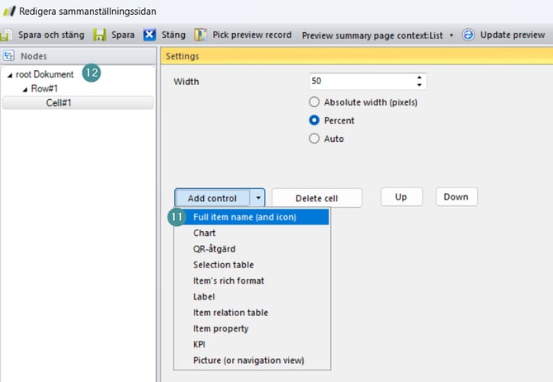The width and height of the screenshot is (553, 382).
Task: Choose Full item name (and icon) entry
Action: (x=244, y=218)
